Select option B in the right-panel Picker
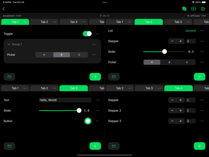This screenshot has width=209, height=157. [169, 62]
